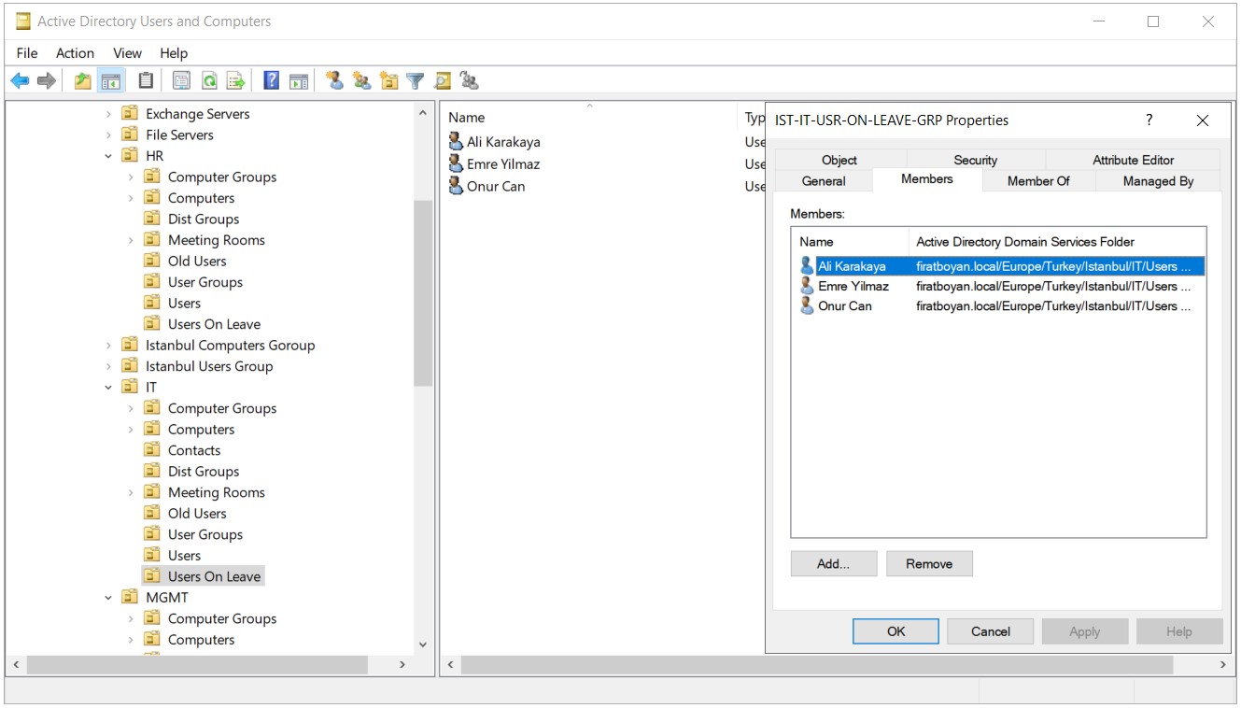Expand Computer Groups under HR
This screenshot has height=708, width=1241.
point(131,177)
